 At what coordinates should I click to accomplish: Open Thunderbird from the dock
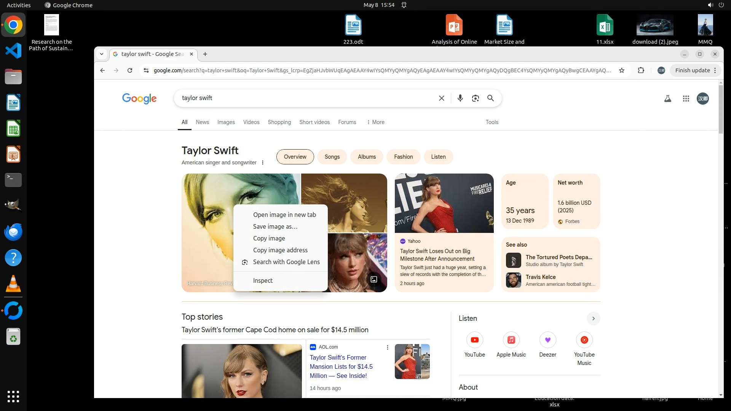point(13,232)
